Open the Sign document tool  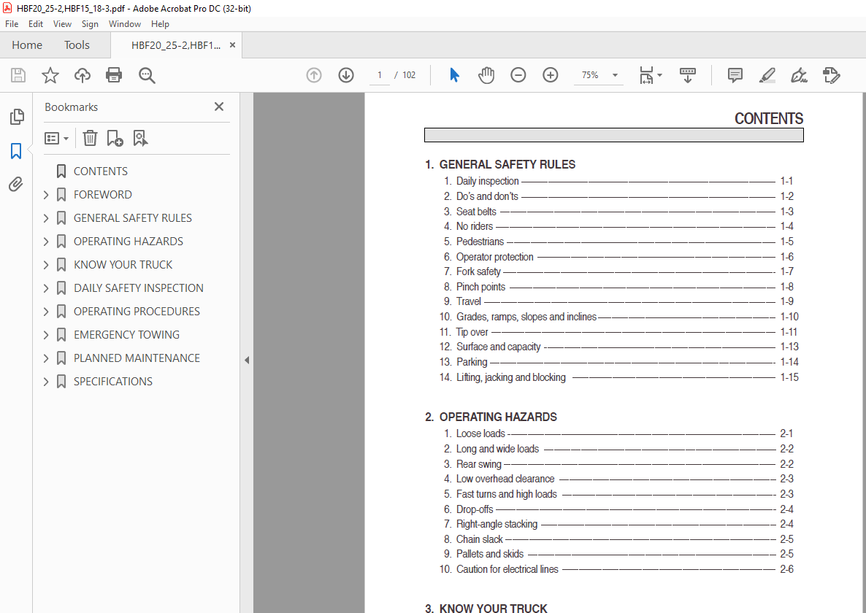tap(799, 75)
